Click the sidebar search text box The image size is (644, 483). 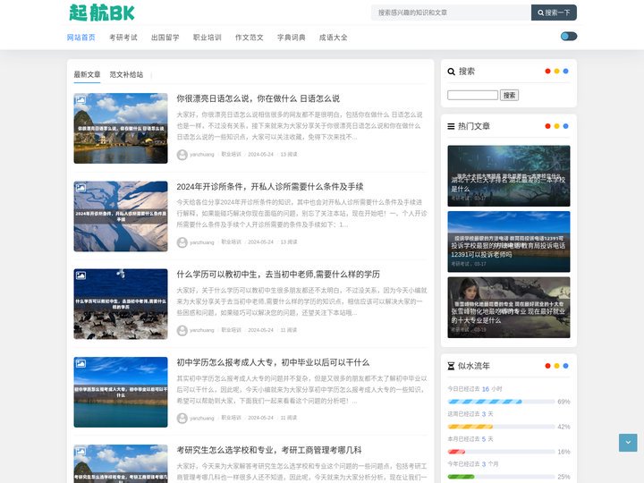[473, 96]
